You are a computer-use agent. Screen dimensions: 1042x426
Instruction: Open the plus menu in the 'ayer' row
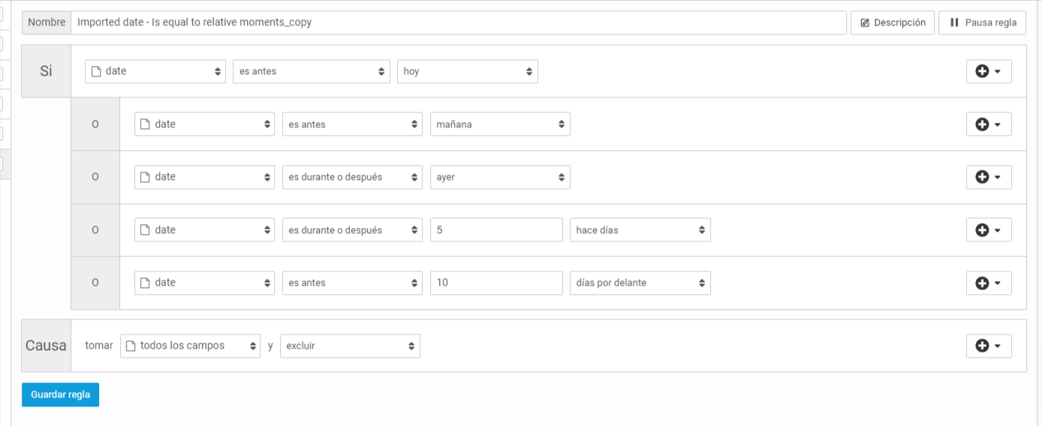(989, 177)
